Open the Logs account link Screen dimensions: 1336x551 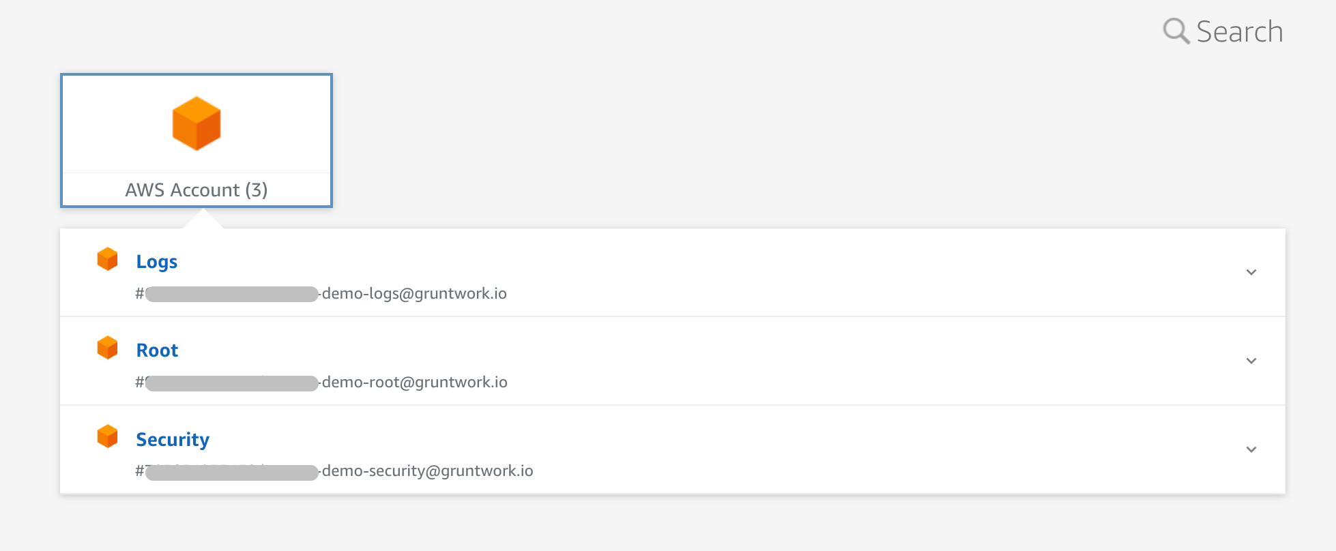156,260
